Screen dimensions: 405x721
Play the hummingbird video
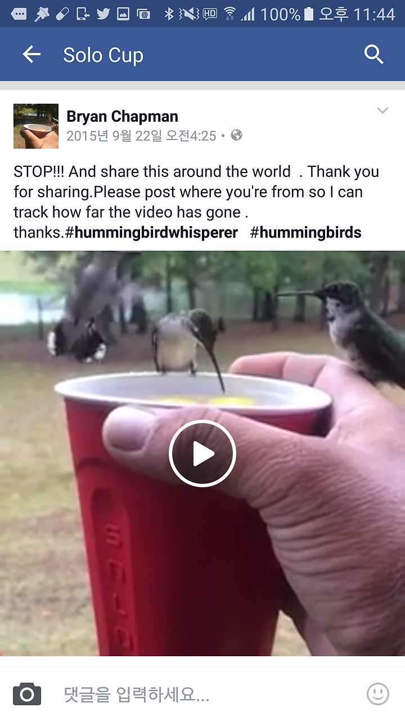(202, 453)
